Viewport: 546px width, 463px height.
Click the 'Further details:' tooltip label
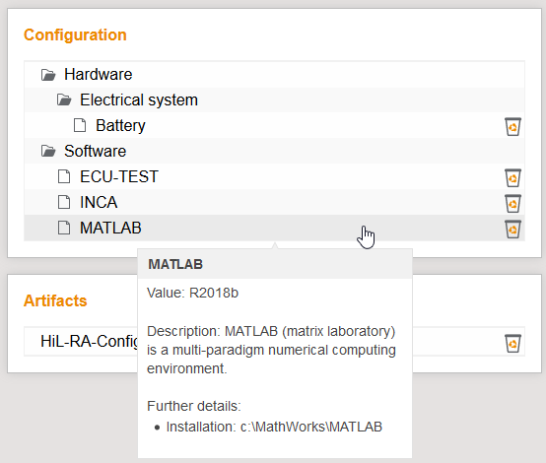click(x=194, y=406)
